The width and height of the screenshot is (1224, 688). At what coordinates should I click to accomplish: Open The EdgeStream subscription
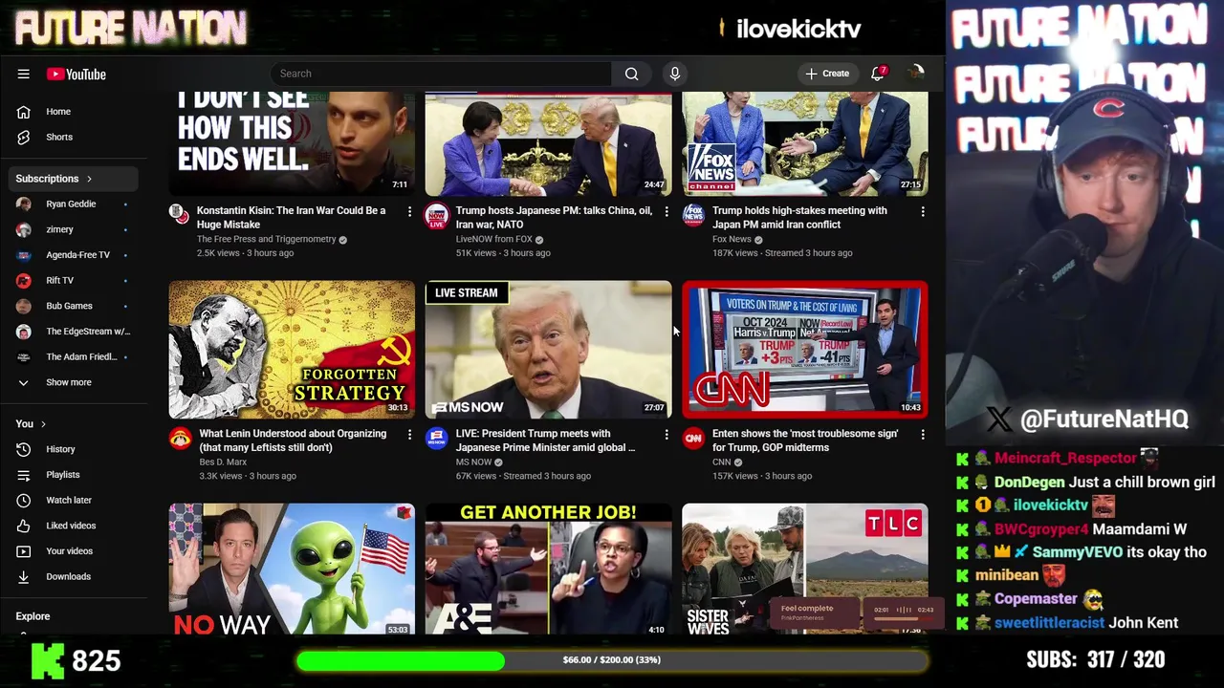pyautogui.click(x=73, y=332)
